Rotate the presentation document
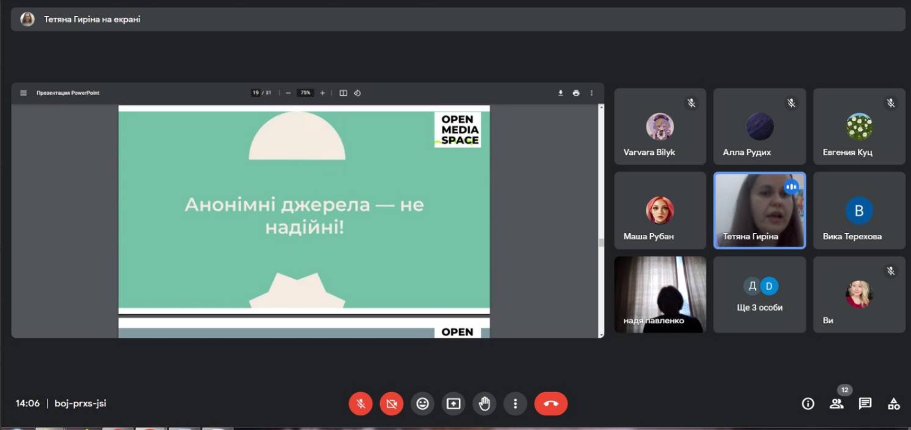The height and width of the screenshot is (430, 911). pyautogui.click(x=357, y=93)
